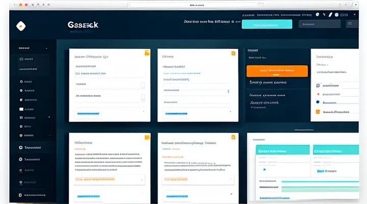Click the square icon button beside the header search field
Viewport: 367px width, 204px height.
350,24
